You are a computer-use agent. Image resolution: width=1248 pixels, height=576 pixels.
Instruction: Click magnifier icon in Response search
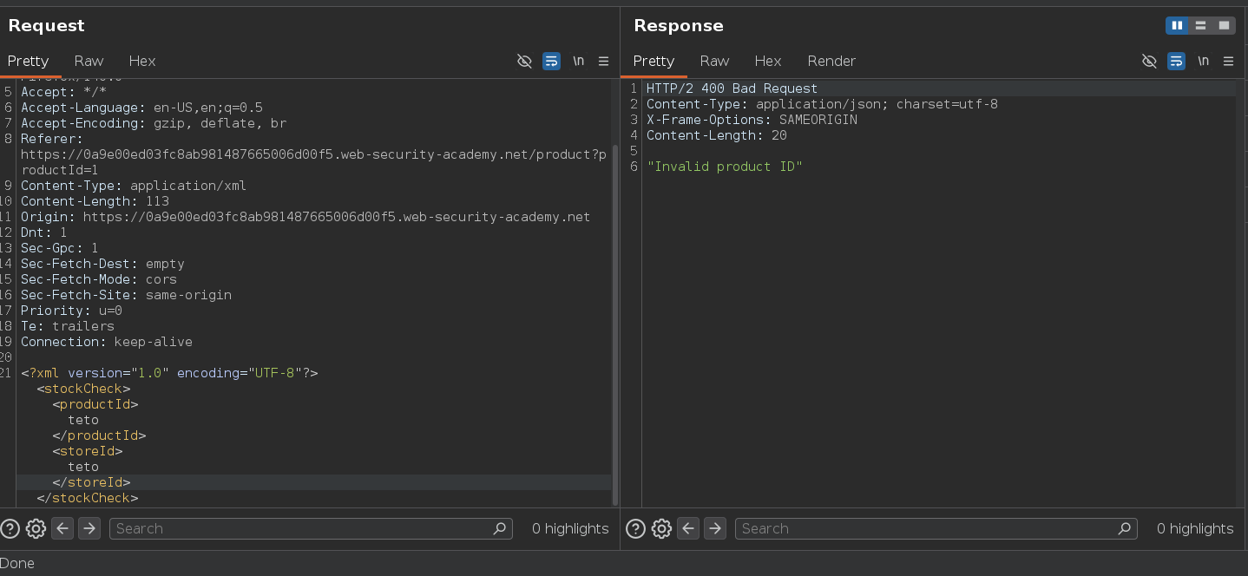(x=1126, y=528)
